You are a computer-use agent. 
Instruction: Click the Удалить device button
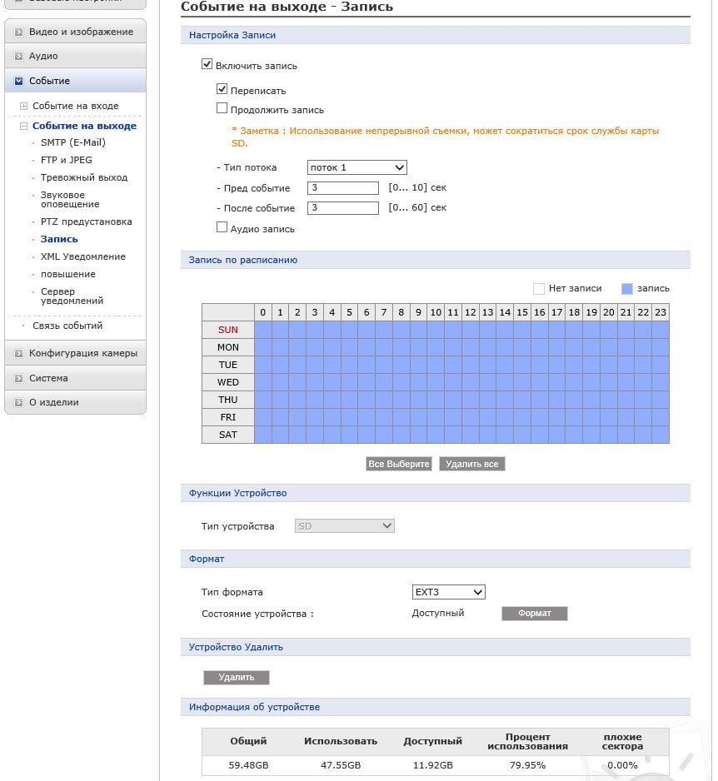click(x=237, y=678)
